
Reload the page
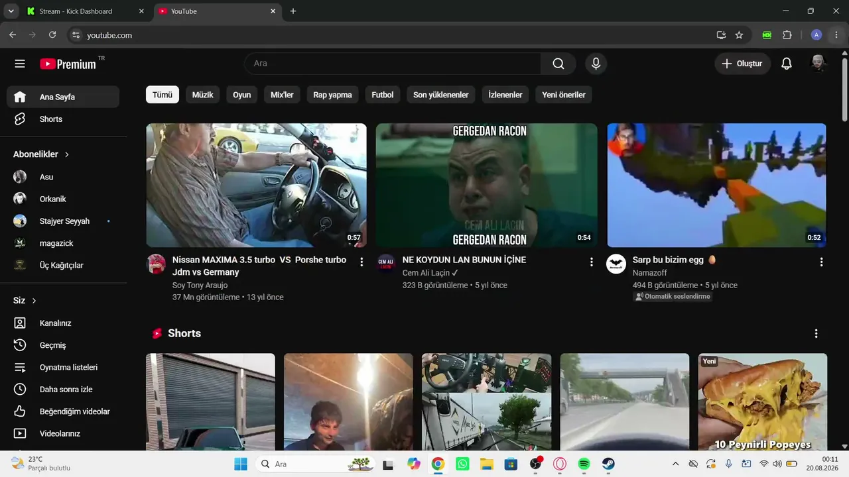tap(52, 35)
